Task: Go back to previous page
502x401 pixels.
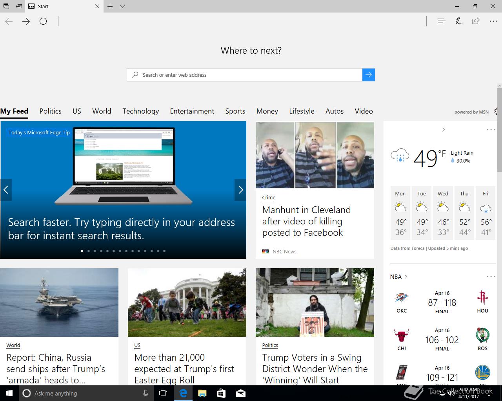Action: 9,22
